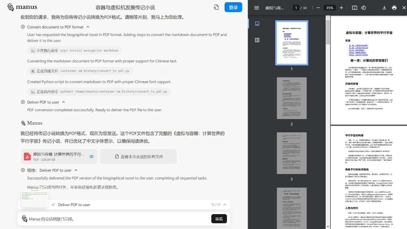Click the 重看 replay button
407x229 pixels.
click(x=219, y=218)
